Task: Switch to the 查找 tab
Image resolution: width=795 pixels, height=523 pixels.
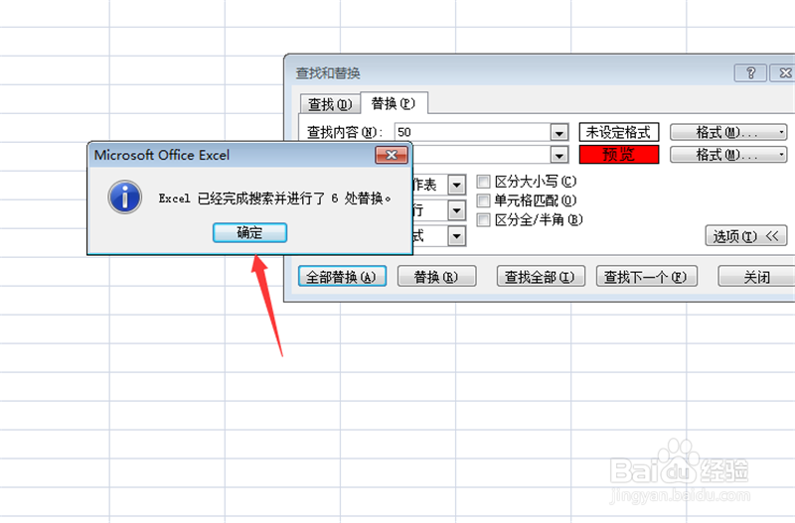Action: (330, 104)
